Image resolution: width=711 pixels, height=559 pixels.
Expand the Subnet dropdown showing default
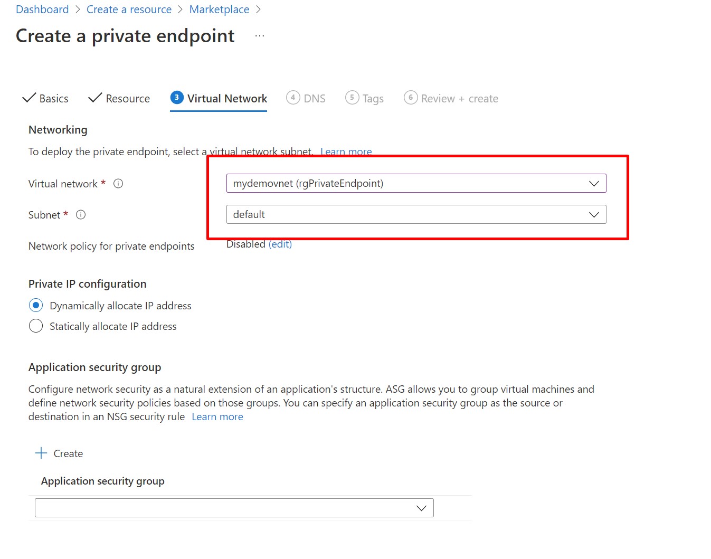(x=594, y=215)
